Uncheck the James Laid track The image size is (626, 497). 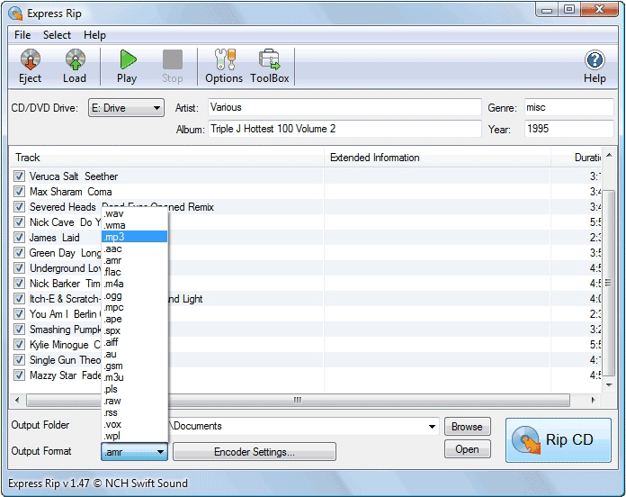coord(19,238)
